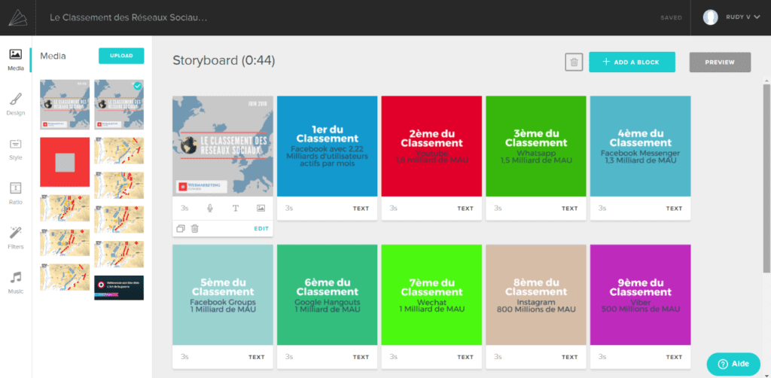Click 3s duration under 9ème du Classement
The width and height of the screenshot is (771, 378).
click(x=602, y=358)
